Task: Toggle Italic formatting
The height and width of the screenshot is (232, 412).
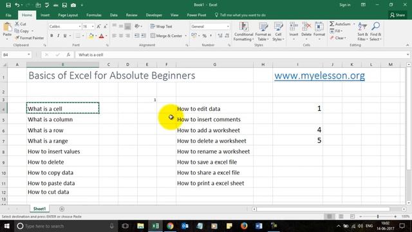Action: (59, 36)
